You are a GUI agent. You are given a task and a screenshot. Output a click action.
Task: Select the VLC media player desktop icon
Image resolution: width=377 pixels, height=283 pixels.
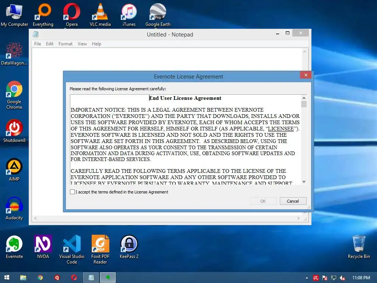coord(100,15)
